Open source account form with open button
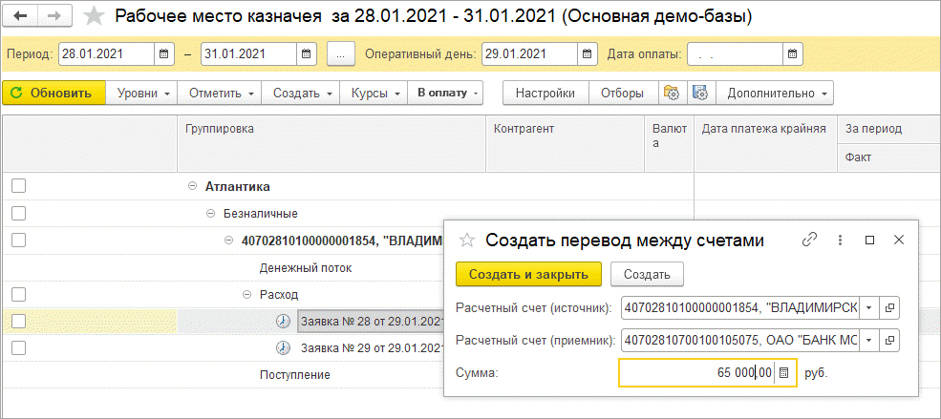 point(890,307)
